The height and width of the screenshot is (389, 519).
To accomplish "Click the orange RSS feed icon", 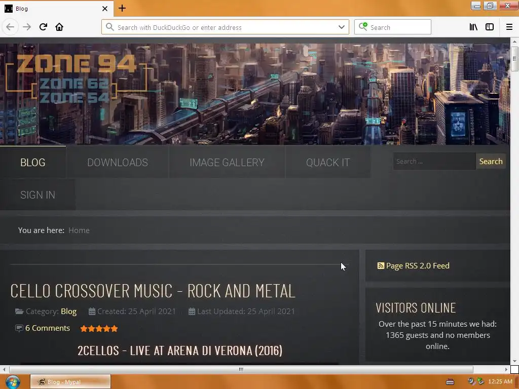I will (381, 265).
